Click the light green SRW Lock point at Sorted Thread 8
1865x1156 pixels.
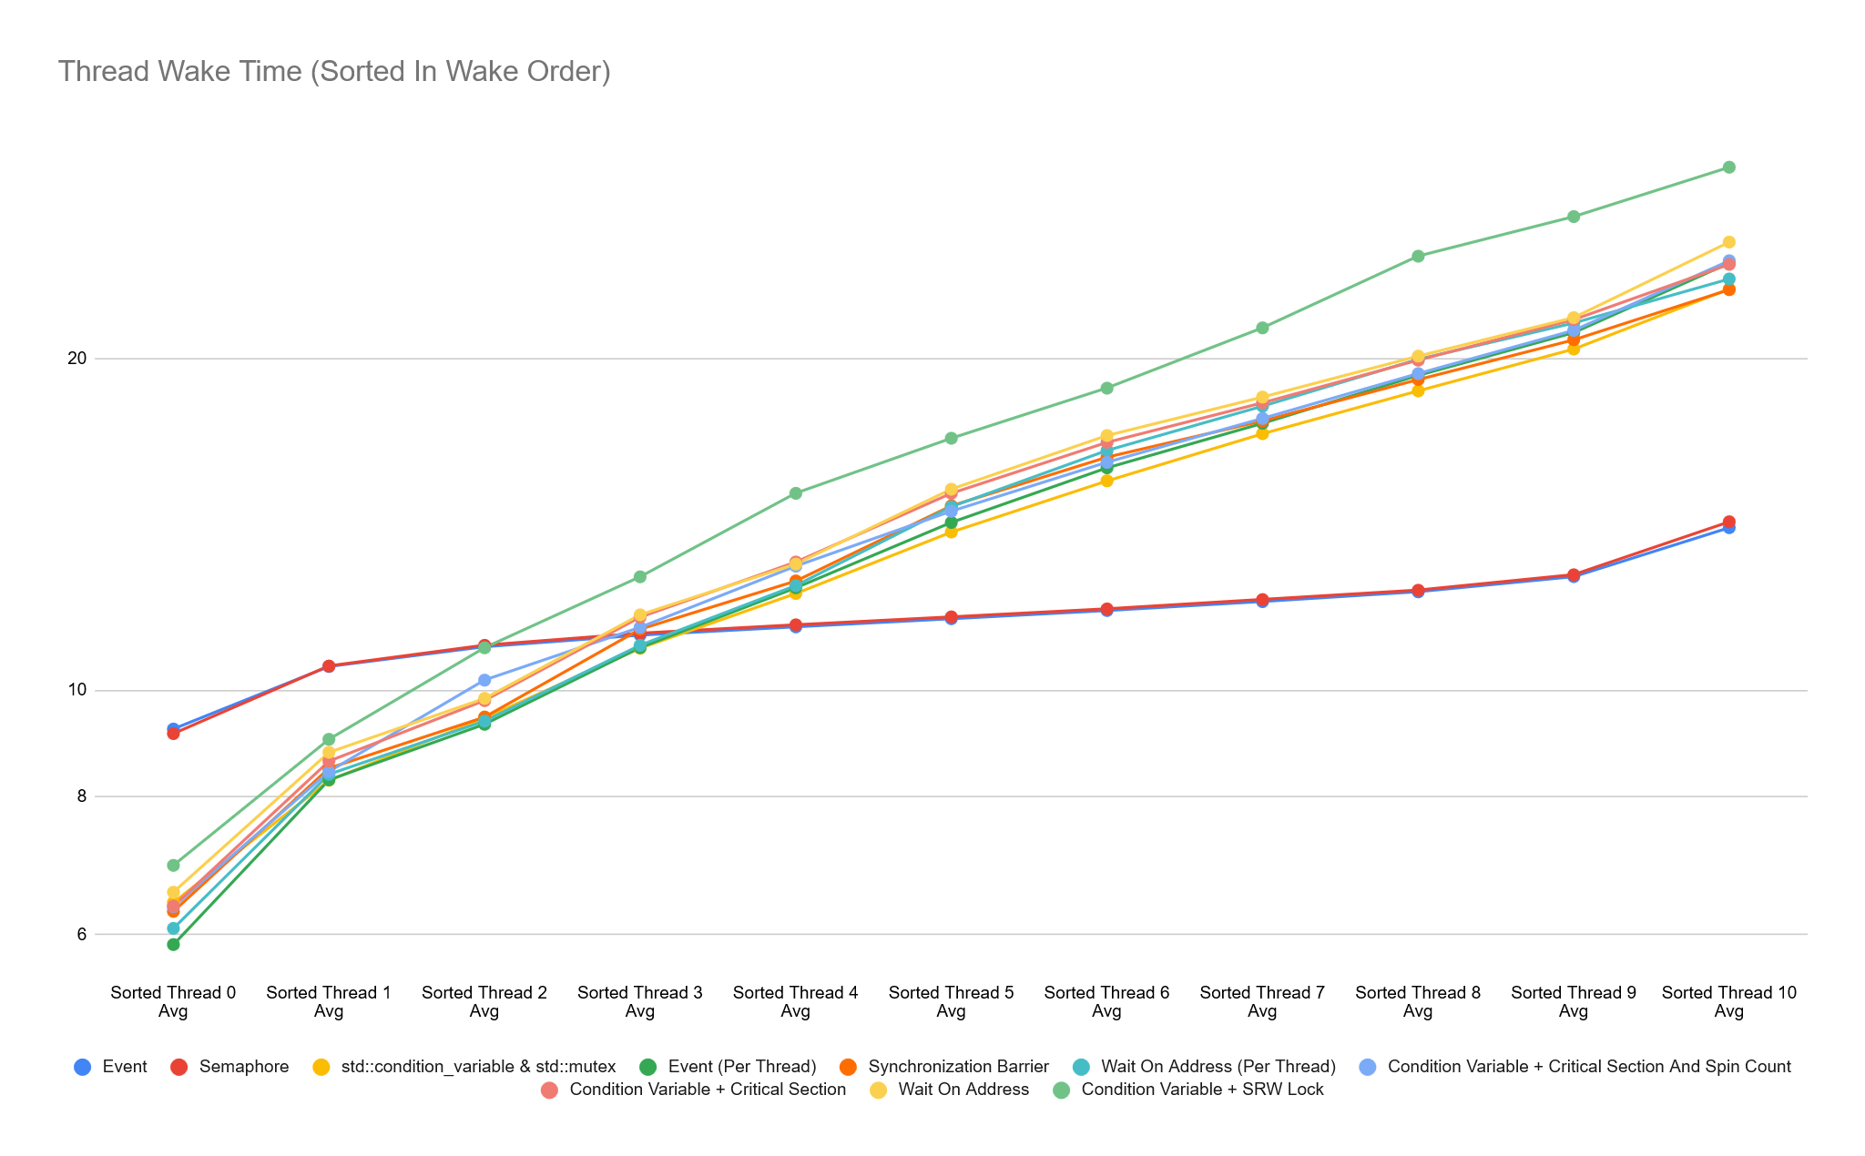click(x=1418, y=256)
